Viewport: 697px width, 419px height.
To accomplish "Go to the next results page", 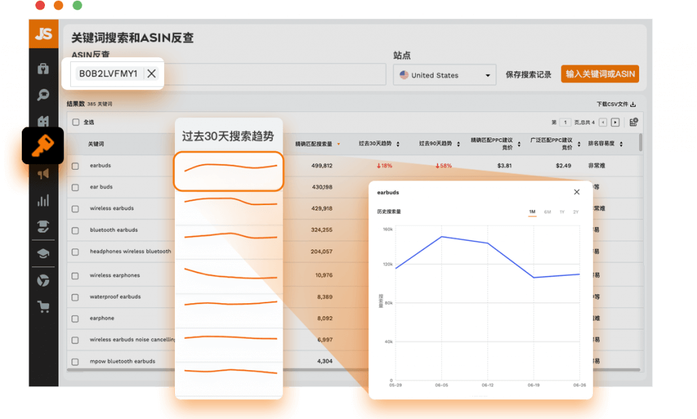I will pos(615,123).
